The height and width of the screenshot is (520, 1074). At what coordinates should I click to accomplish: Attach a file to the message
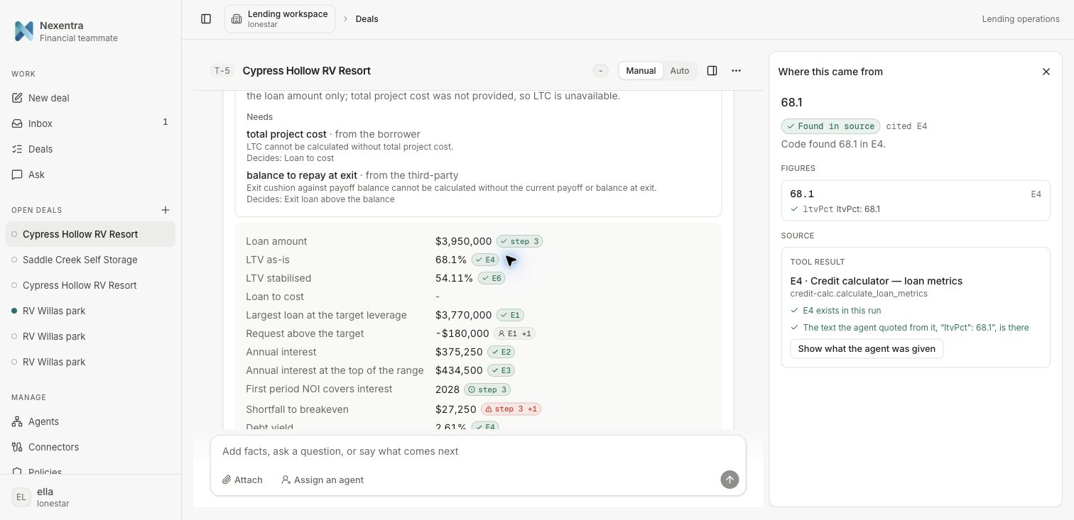click(242, 480)
